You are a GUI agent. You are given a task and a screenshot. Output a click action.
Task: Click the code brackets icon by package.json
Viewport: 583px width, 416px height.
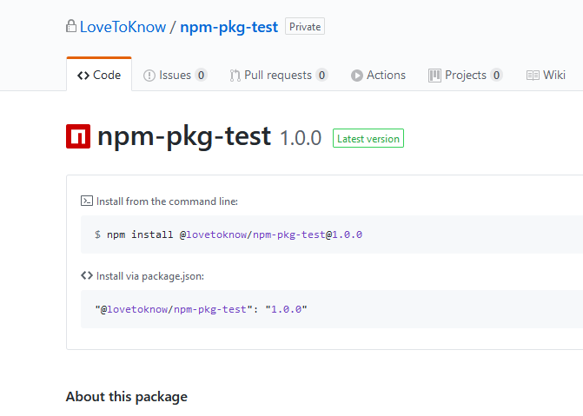point(87,275)
